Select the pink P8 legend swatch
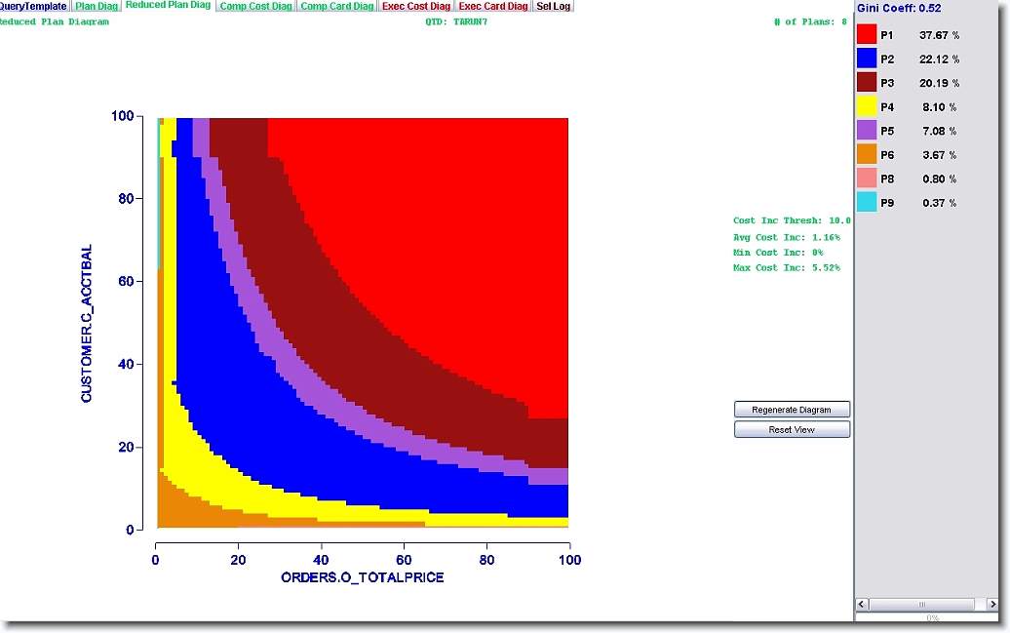The image size is (1010, 633). 867,178
